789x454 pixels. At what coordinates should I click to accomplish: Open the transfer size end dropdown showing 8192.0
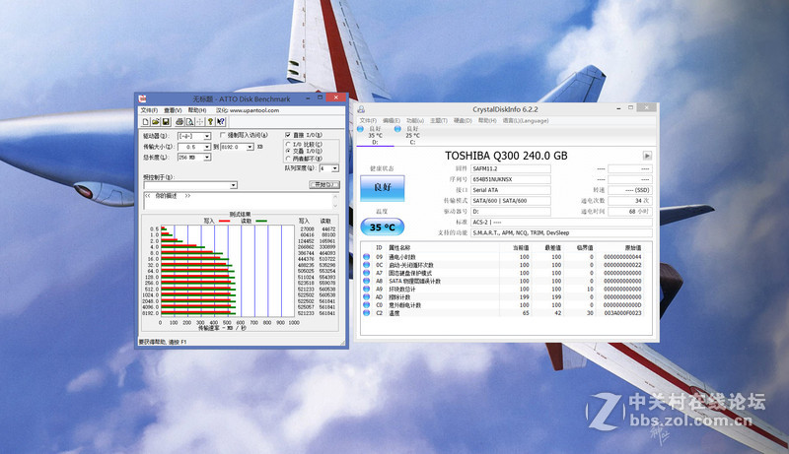[250, 147]
